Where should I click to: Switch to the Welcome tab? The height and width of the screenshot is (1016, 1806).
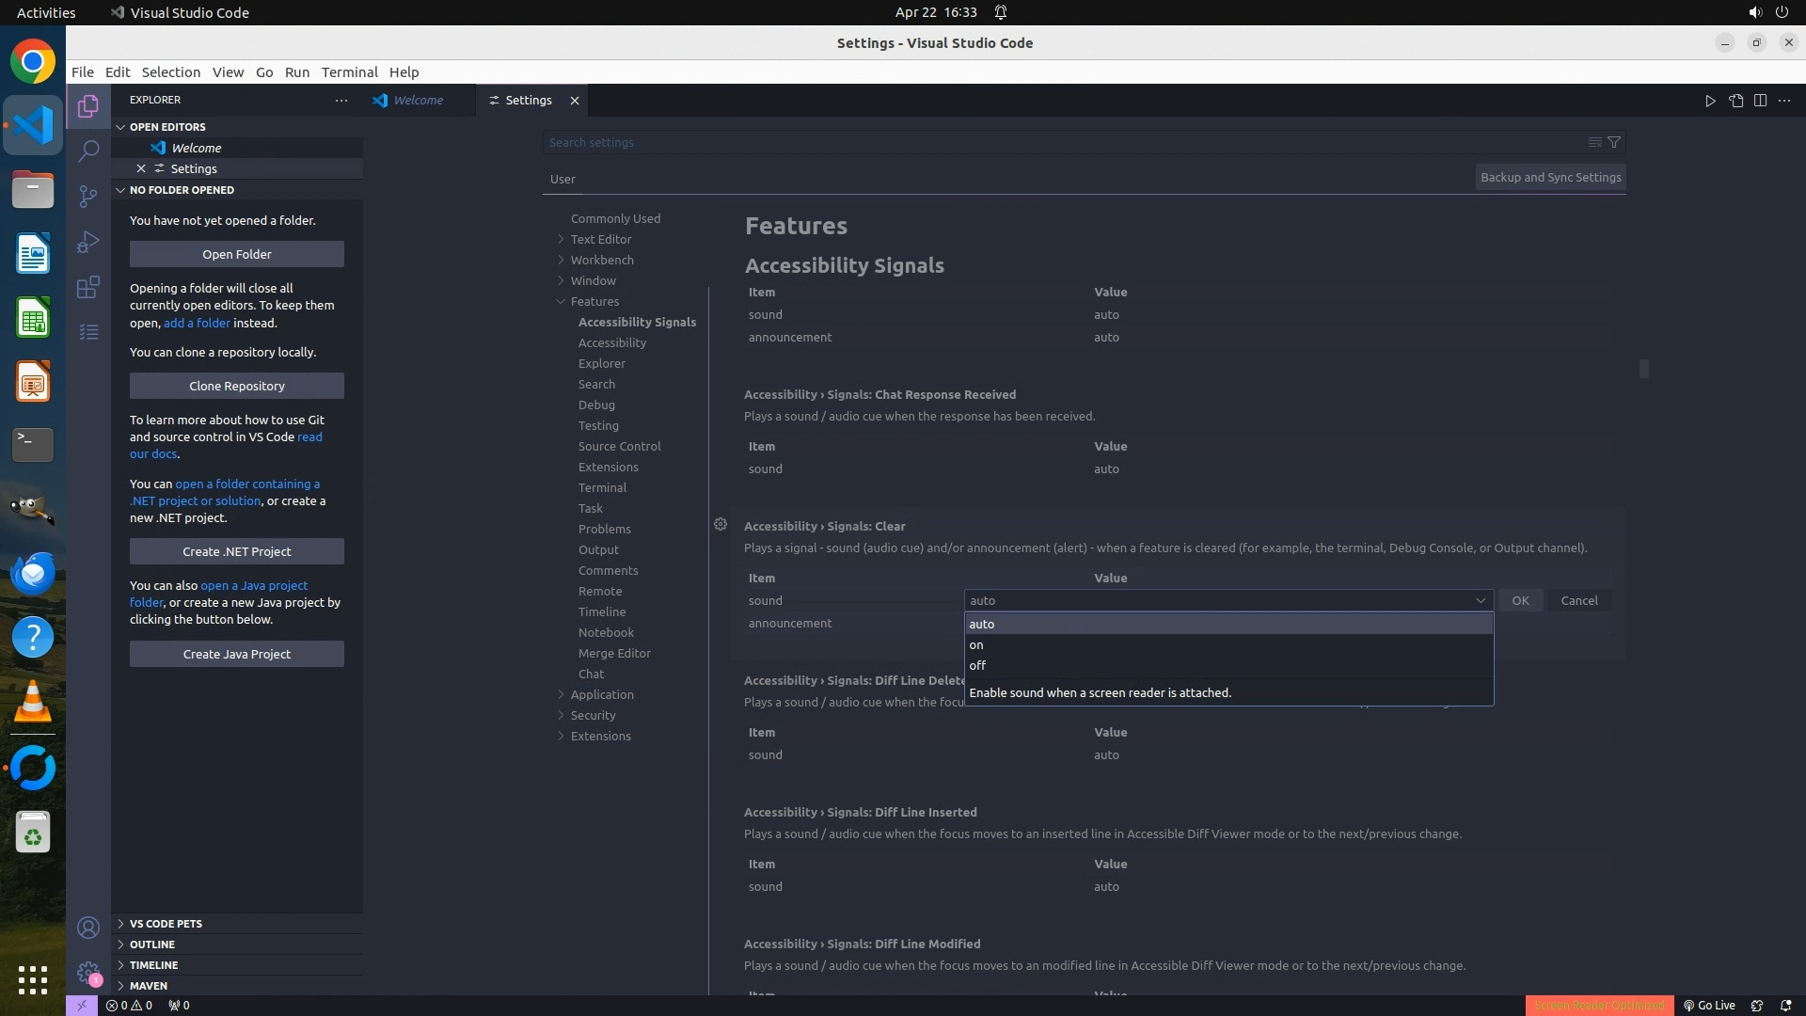coord(418,101)
